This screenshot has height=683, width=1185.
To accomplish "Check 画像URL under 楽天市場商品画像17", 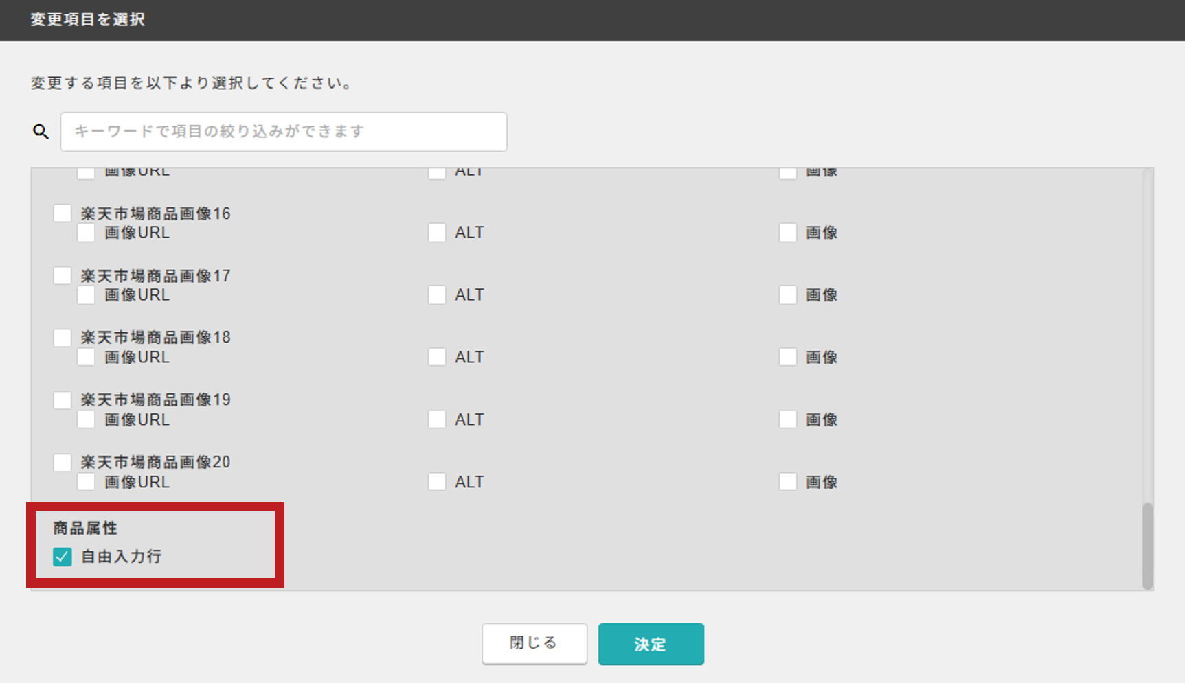I will click(86, 295).
